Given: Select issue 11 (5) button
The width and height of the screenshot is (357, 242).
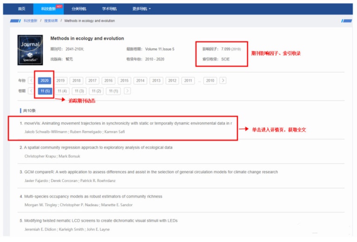Looking at the screenshot, I should 45,91.
